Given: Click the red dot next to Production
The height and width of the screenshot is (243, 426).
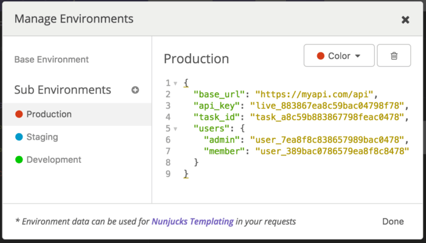Looking at the screenshot, I should (19, 114).
